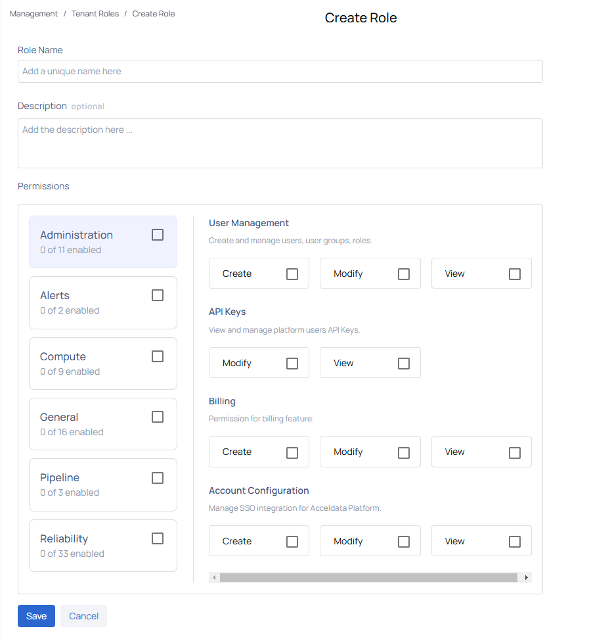
Task: Go to Tenant Roles breadcrumb
Action: coord(95,14)
